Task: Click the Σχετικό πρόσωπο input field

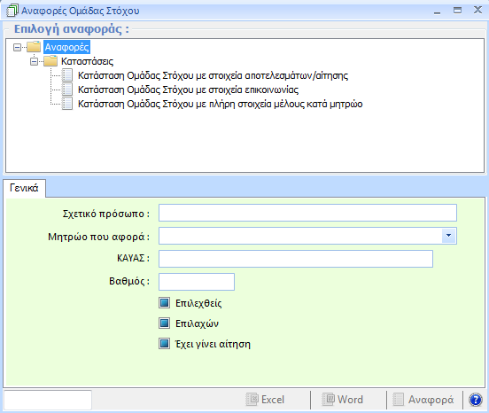Action: [x=307, y=213]
